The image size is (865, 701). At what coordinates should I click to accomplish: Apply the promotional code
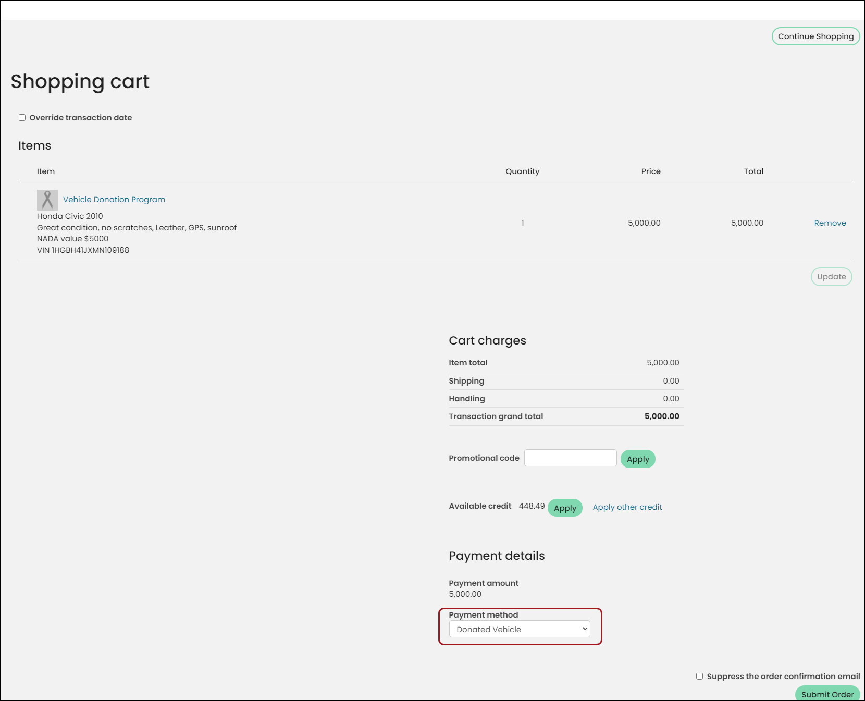[x=638, y=459]
